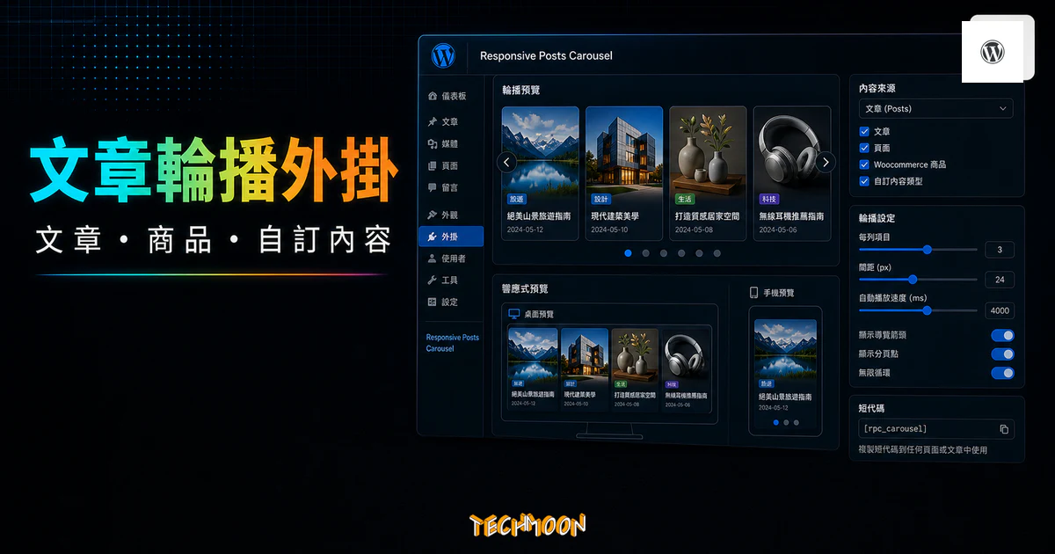Select the last carousel pagination dot
Screen dimensions: 1055x554
coord(717,253)
